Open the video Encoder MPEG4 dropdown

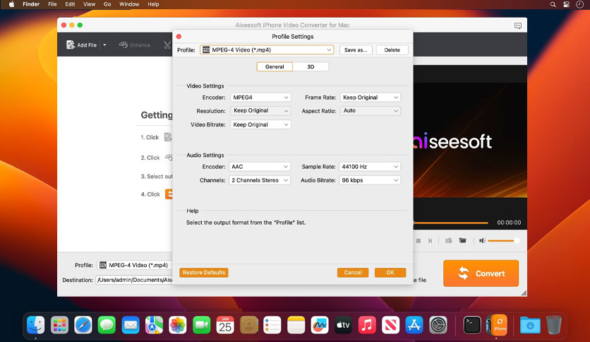[260, 98]
